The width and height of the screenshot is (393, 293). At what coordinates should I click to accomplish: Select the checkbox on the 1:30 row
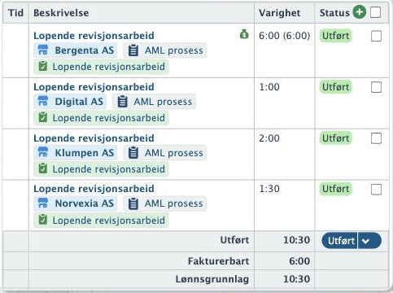(x=376, y=190)
